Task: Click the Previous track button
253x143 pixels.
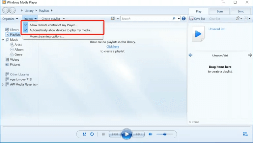Action: point(115,134)
